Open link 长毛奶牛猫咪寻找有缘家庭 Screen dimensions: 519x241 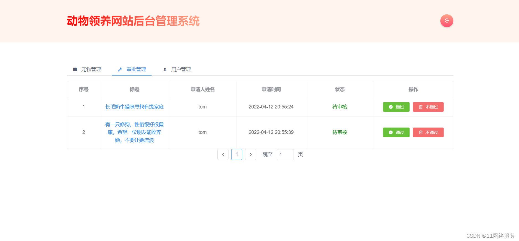[x=134, y=107]
